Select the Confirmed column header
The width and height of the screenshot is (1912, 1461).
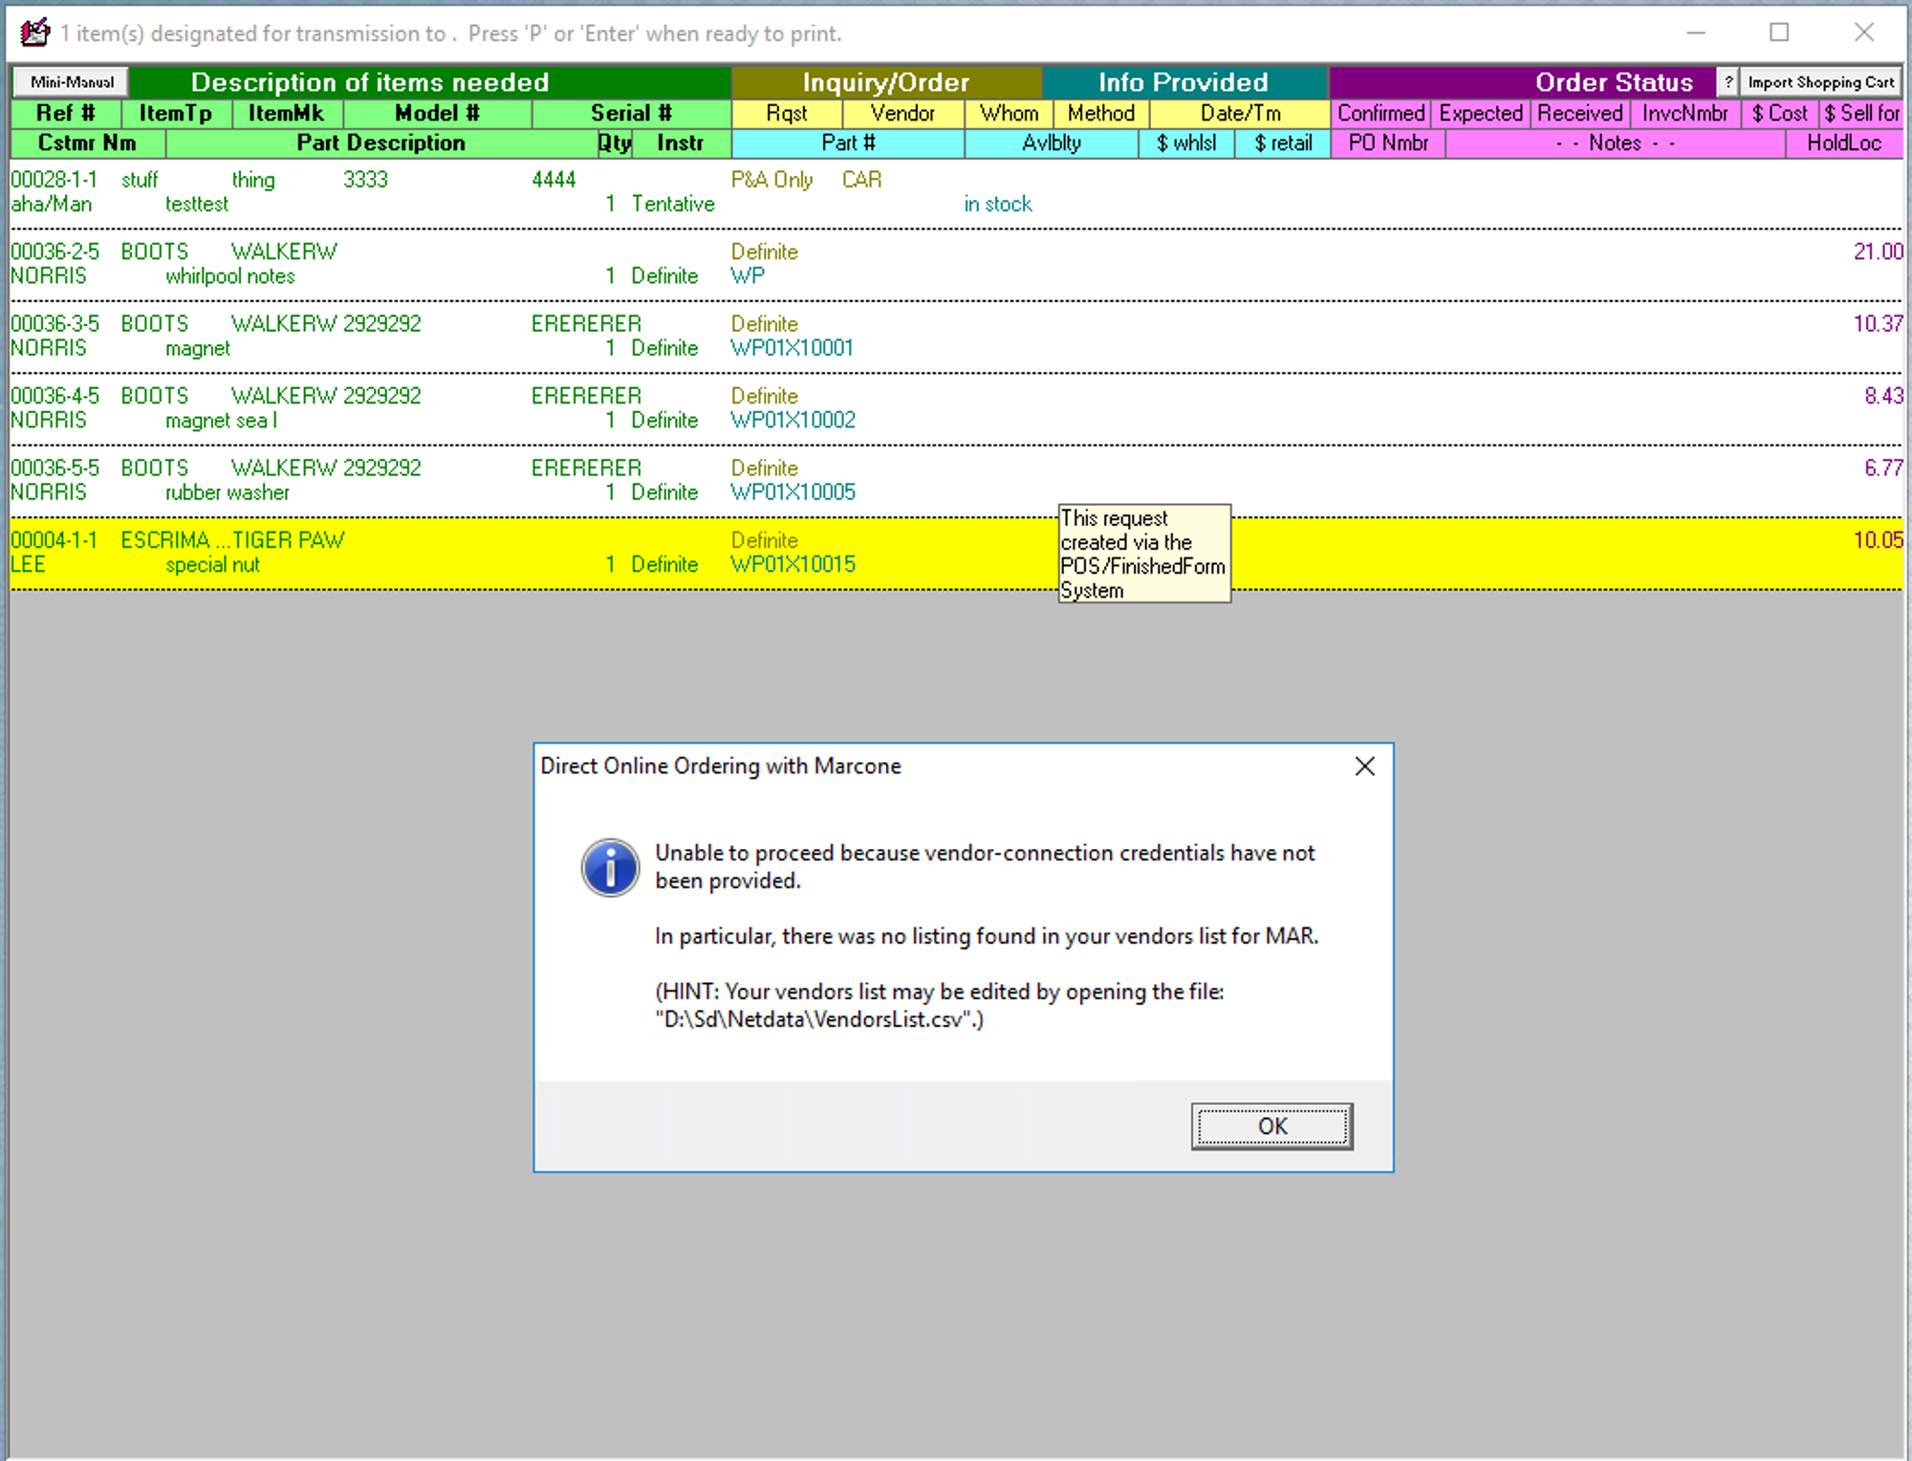(1380, 113)
